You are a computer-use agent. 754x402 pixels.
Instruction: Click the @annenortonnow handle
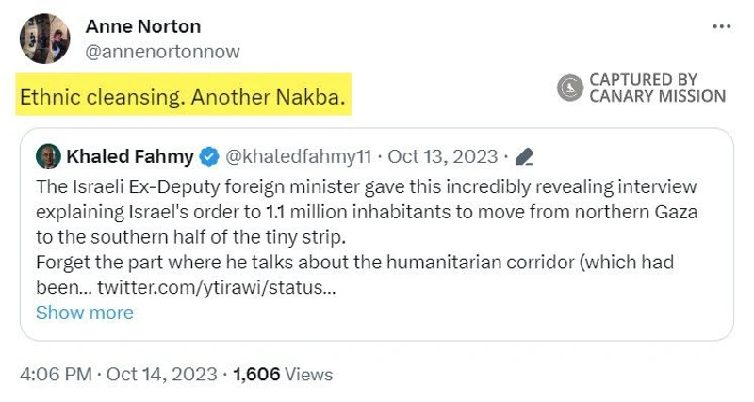click(162, 51)
